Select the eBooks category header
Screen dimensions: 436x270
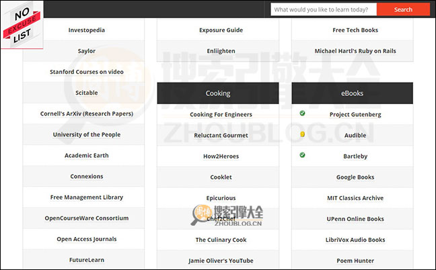pos(353,93)
